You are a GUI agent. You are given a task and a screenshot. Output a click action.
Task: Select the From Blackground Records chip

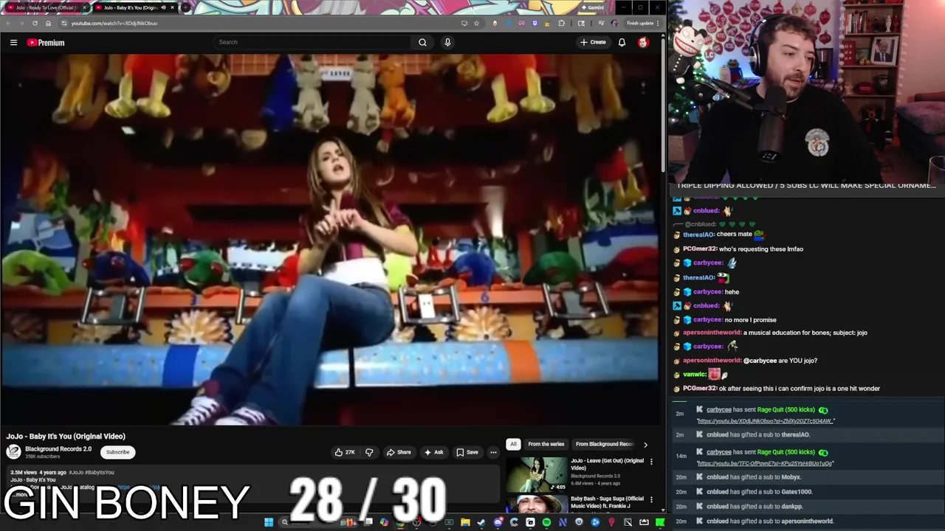[605, 444]
